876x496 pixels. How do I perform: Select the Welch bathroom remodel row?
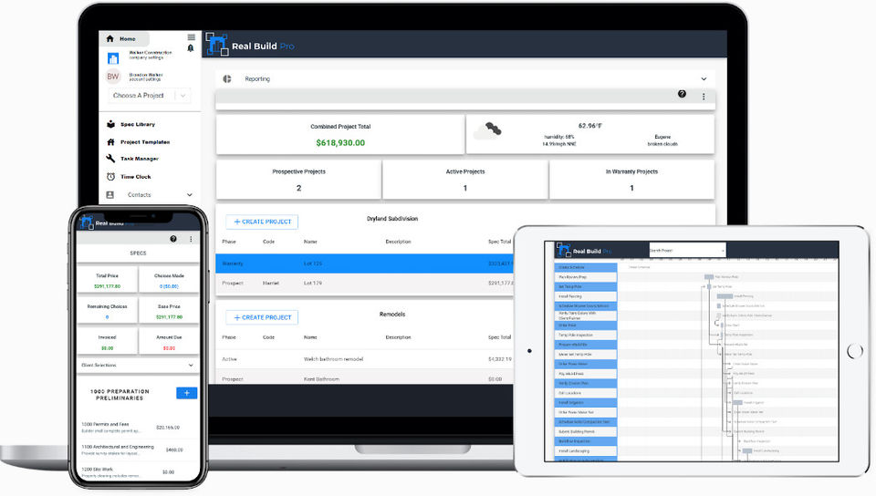click(364, 358)
